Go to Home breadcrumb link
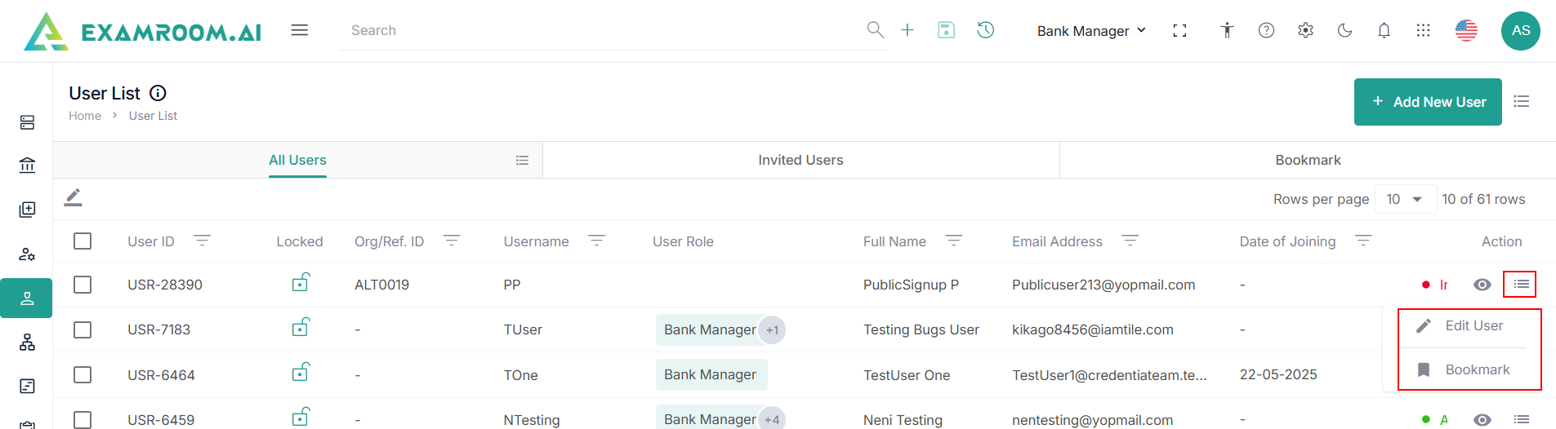This screenshot has width=1556, height=429. pos(85,116)
